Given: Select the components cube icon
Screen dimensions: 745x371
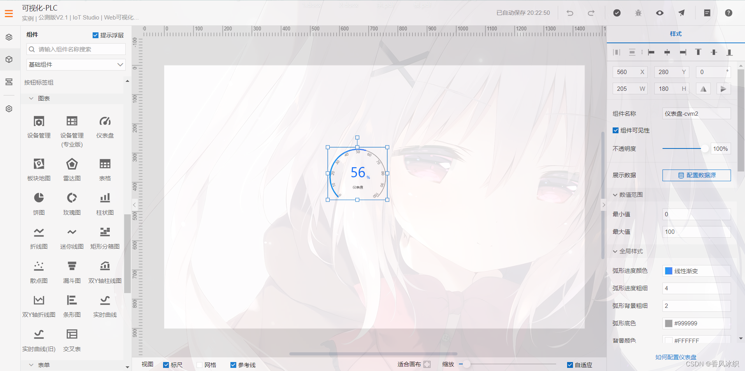Looking at the screenshot, I should click(x=9, y=59).
